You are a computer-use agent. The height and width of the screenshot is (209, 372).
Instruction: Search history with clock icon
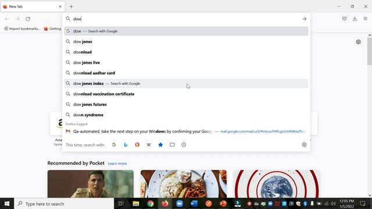[184, 145]
